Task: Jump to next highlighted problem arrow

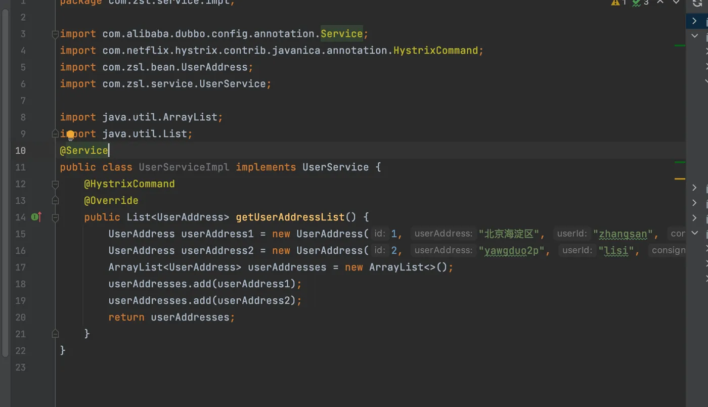Action: click(x=676, y=3)
